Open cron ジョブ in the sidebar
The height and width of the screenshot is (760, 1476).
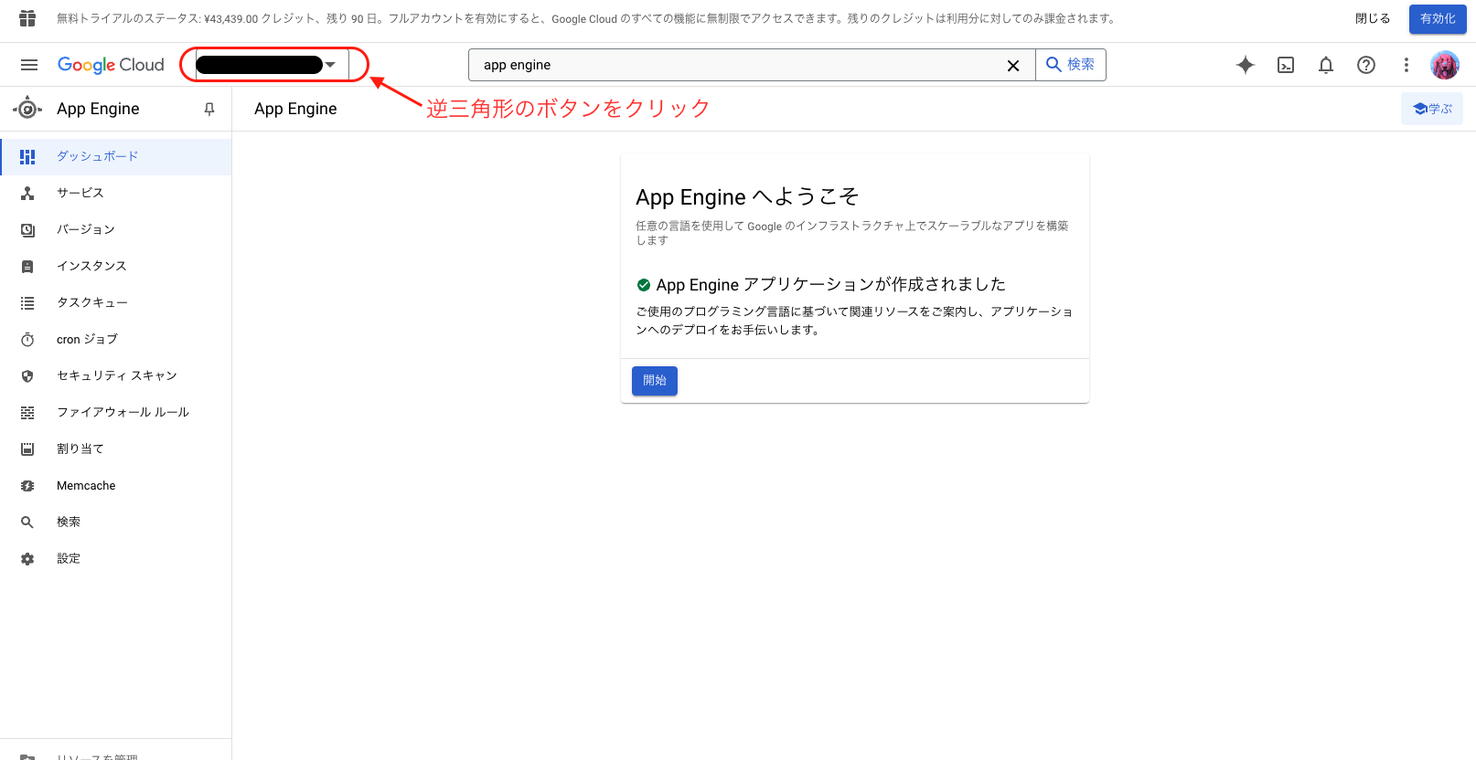pos(116,339)
